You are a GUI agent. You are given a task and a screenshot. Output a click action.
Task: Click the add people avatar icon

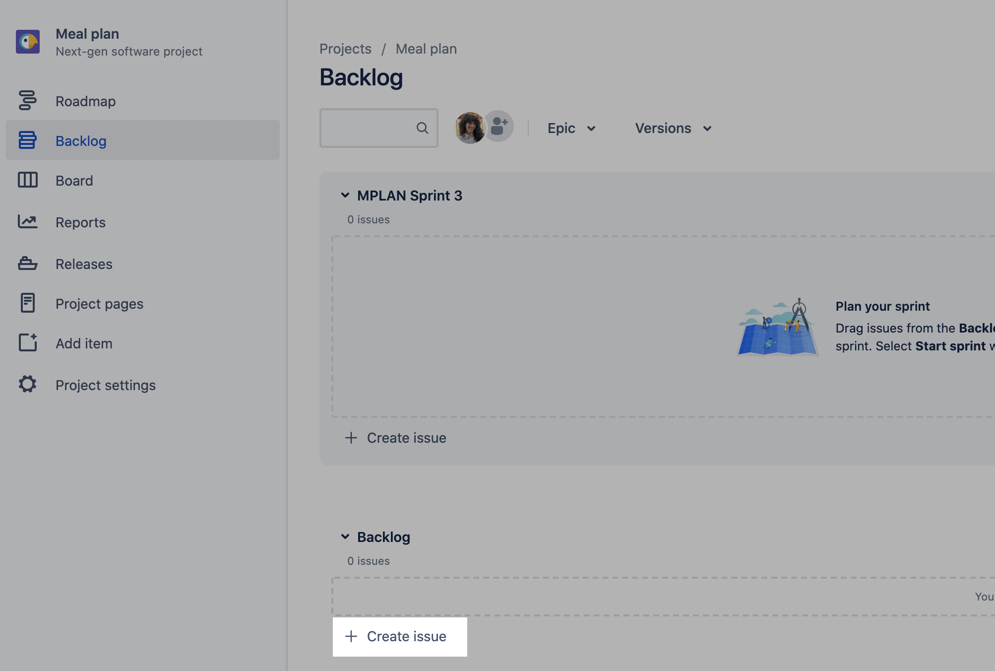pyautogui.click(x=498, y=127)
